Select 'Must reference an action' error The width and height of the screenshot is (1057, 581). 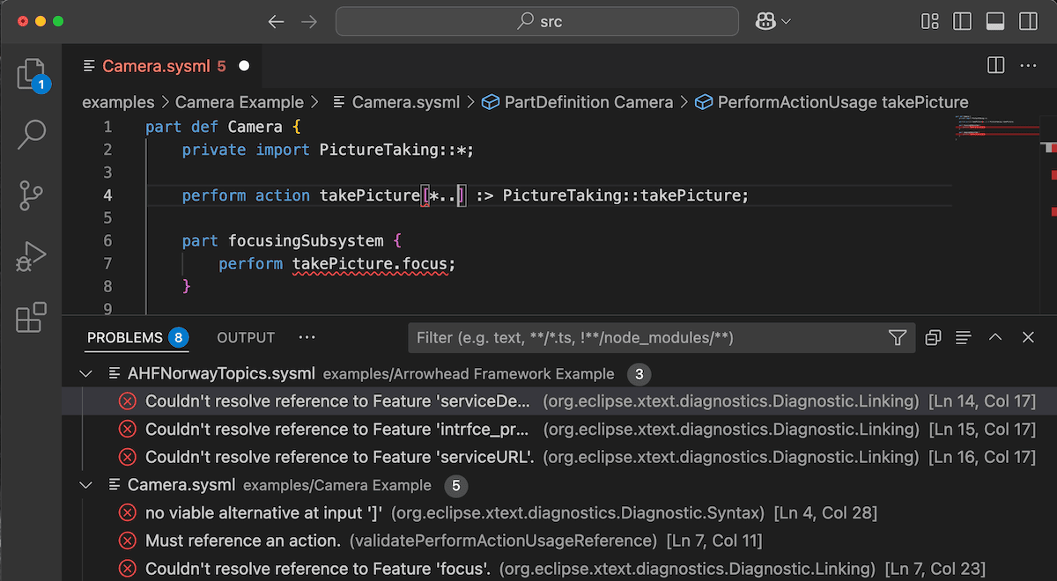click(x=559, y=541)
